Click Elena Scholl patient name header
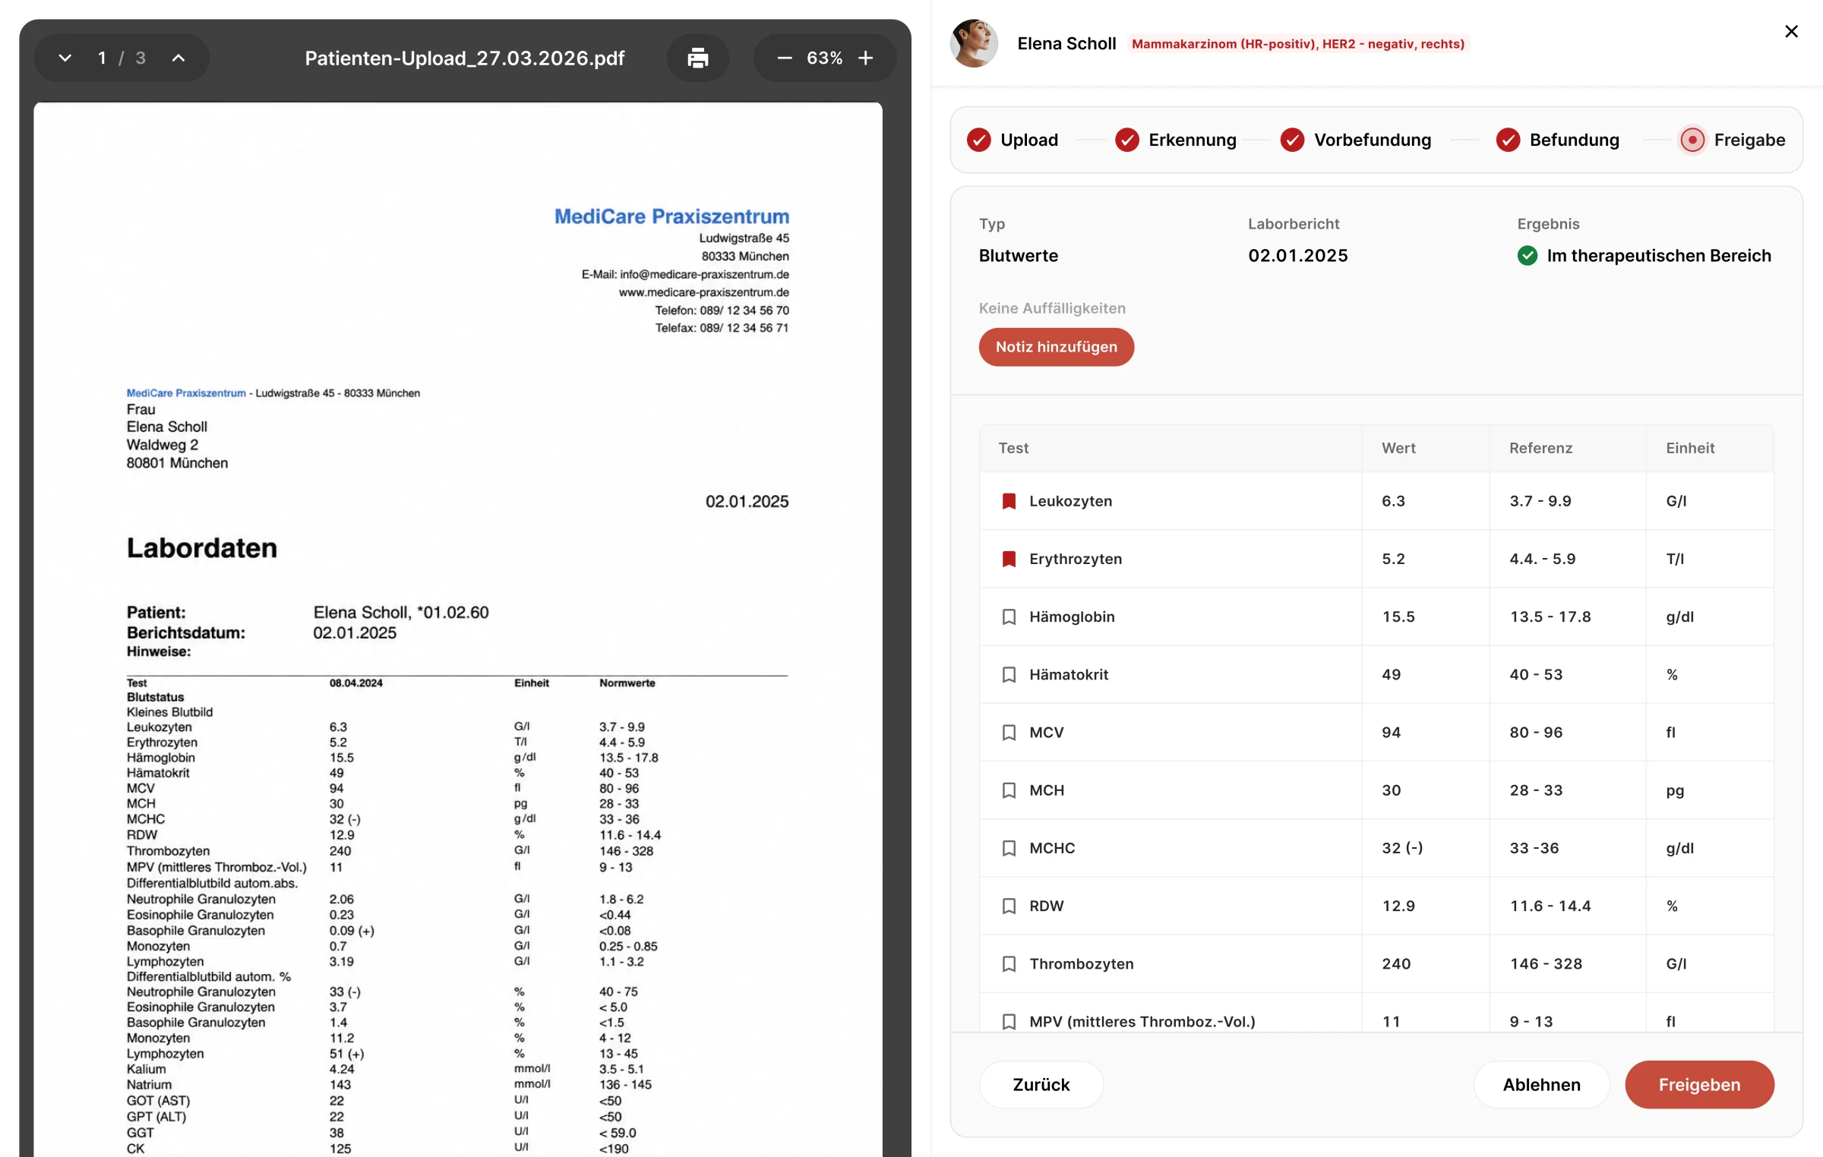 [x=1066, y=43]
